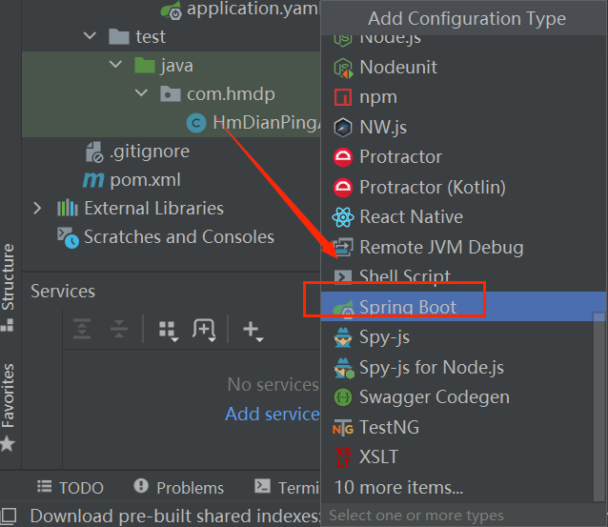Click the Add service link
The width and height of the screenshot is (608, 527).
click(x=273, y=414)
